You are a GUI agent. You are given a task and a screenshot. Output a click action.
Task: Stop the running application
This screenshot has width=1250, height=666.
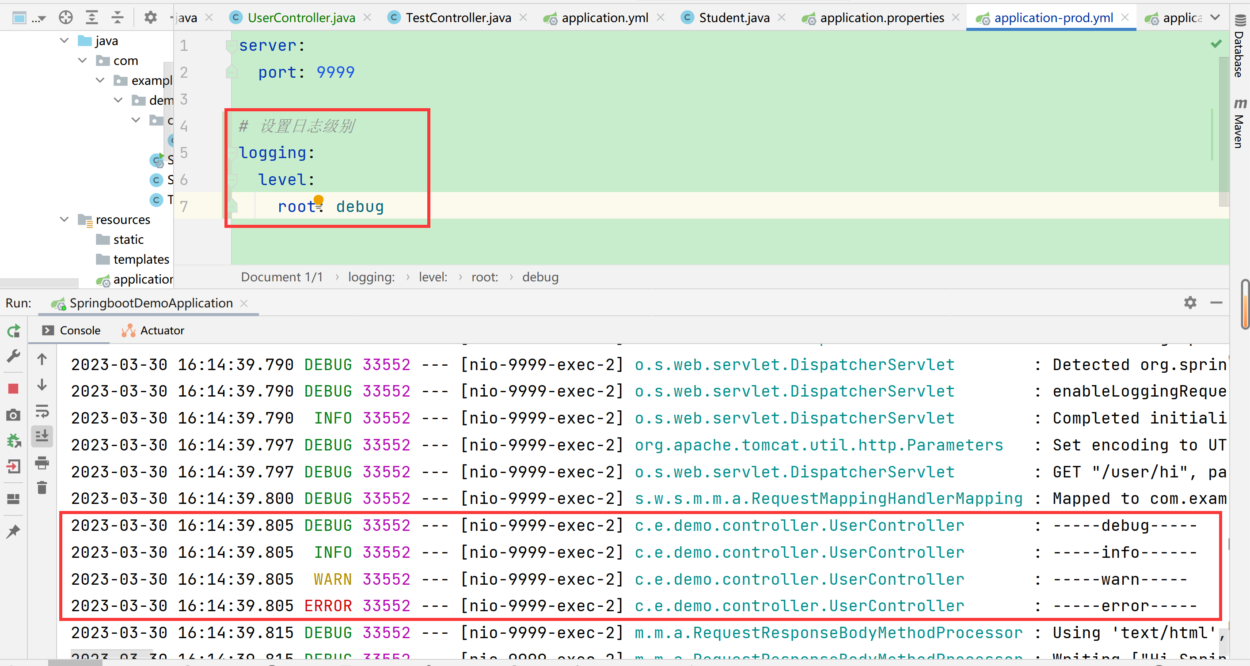click(14, 389)
